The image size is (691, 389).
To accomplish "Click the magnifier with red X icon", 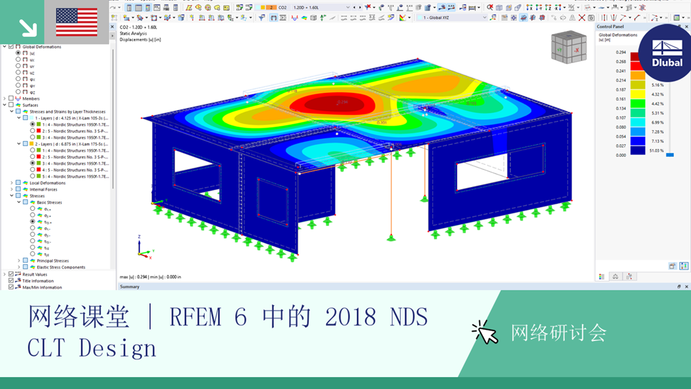I will (x=490, y=7).
